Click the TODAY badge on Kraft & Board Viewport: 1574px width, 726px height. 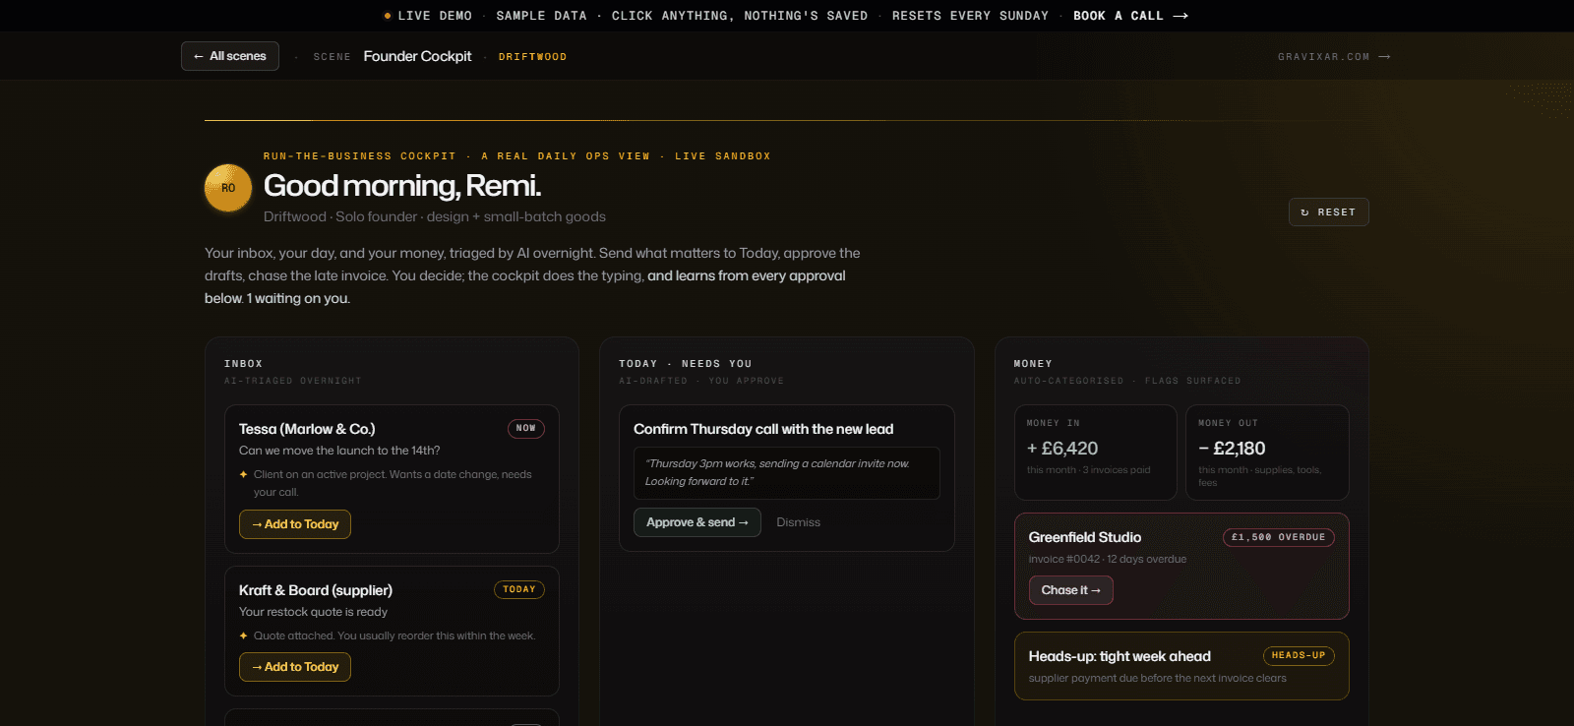click(519, 589)
